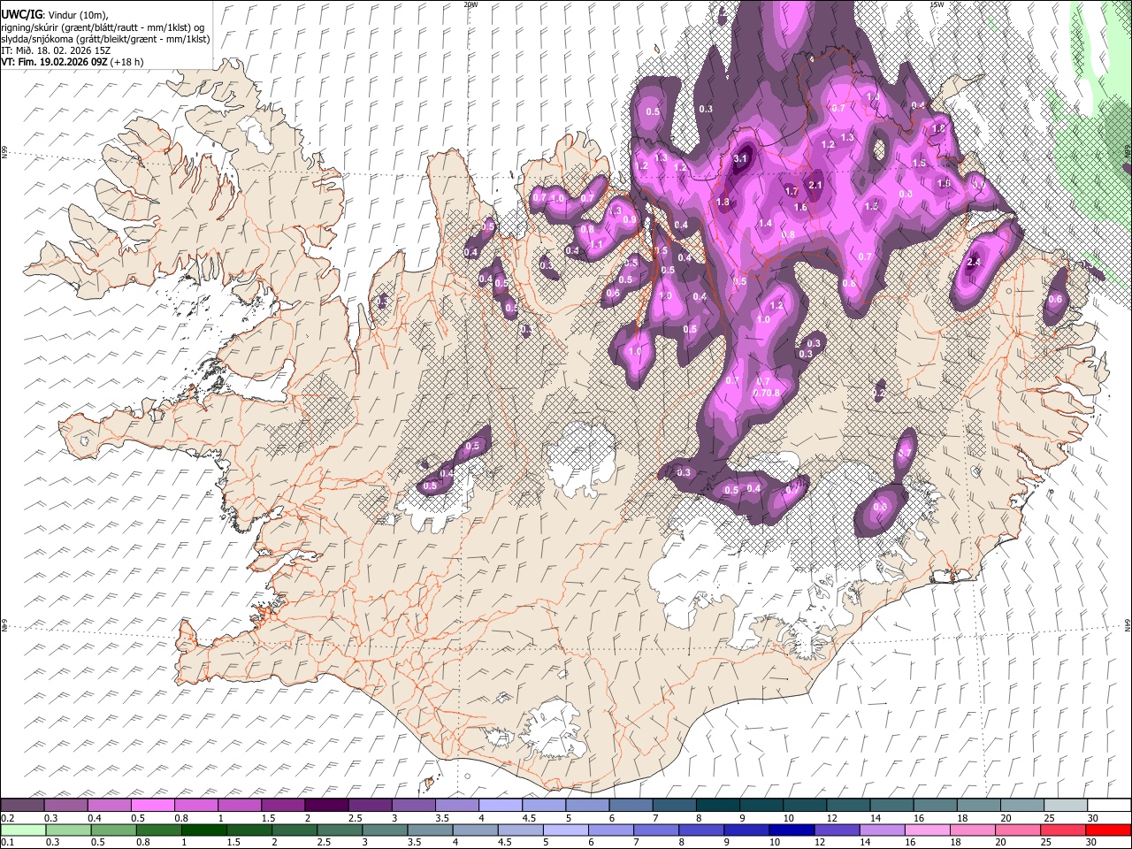Pick the white snow swatch above label 30
Image resolution: width=1132 pixels, height=849 pixels.
point(1109,805)
